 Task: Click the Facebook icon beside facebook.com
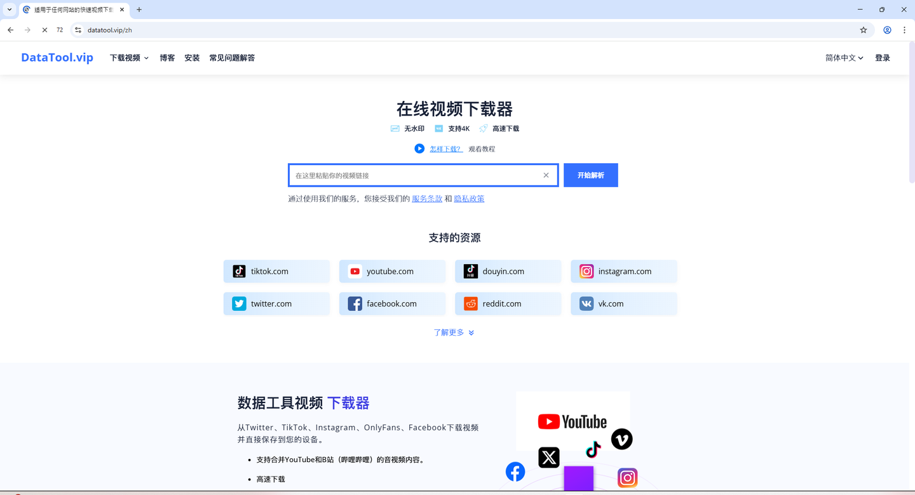click(x=355, y=304)
